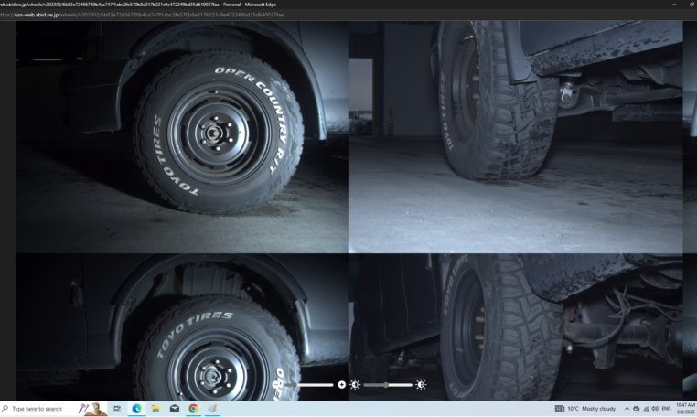Click the zoom in plus icon
697x417 pixels.
[x=341, y=385]
